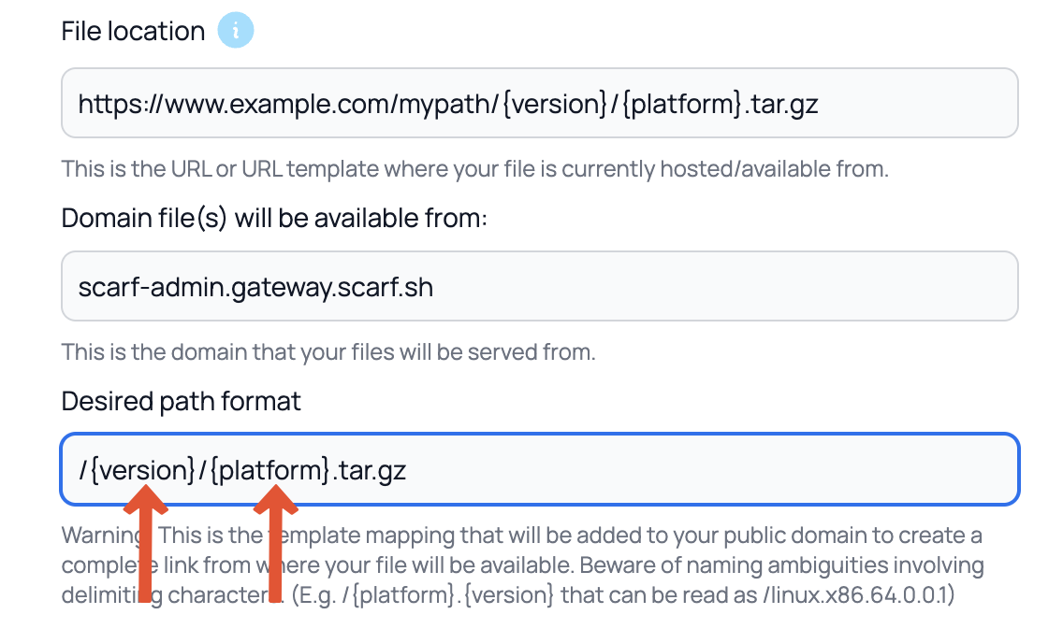Click the "File location" label

tap(133, 31)
